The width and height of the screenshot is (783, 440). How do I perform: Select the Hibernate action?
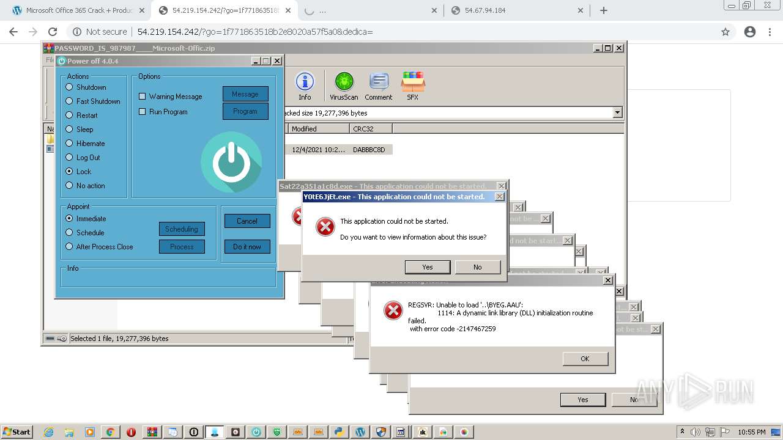coord(85,144)
